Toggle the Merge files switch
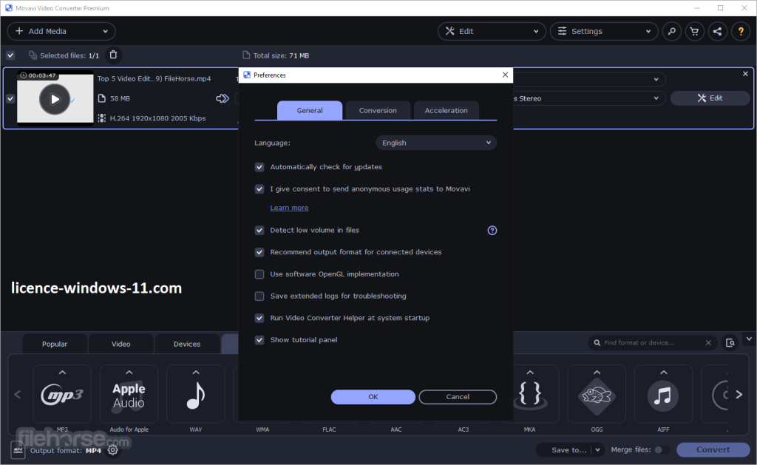This screenshot has width=757, height=465. [661, 449]
